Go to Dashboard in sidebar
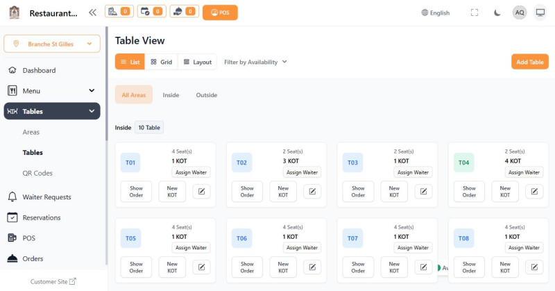This screenshot has width=555, height=291. 52,70
